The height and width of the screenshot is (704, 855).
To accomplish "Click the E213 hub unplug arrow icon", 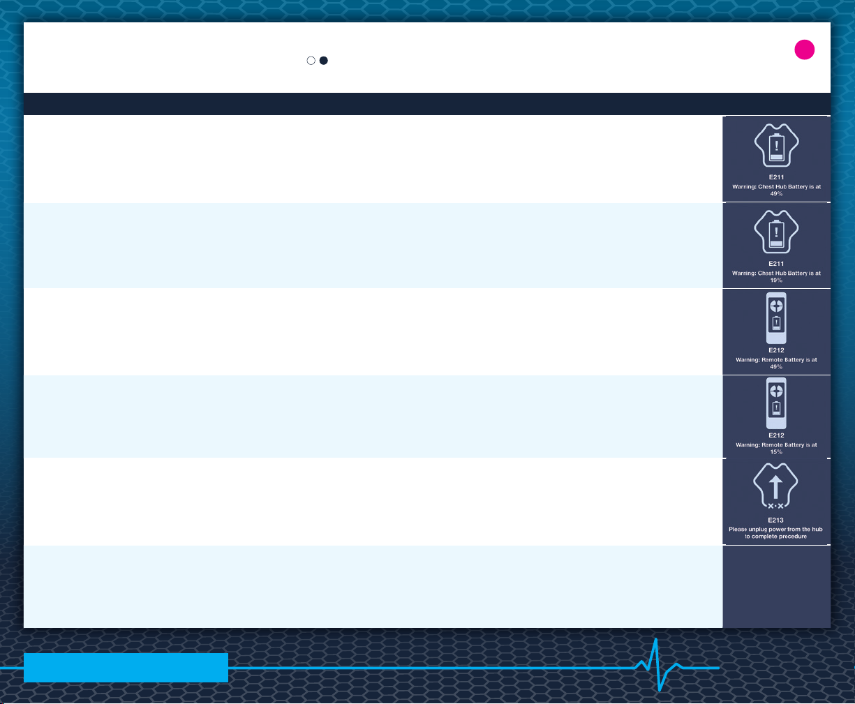I will click(775, 487).
